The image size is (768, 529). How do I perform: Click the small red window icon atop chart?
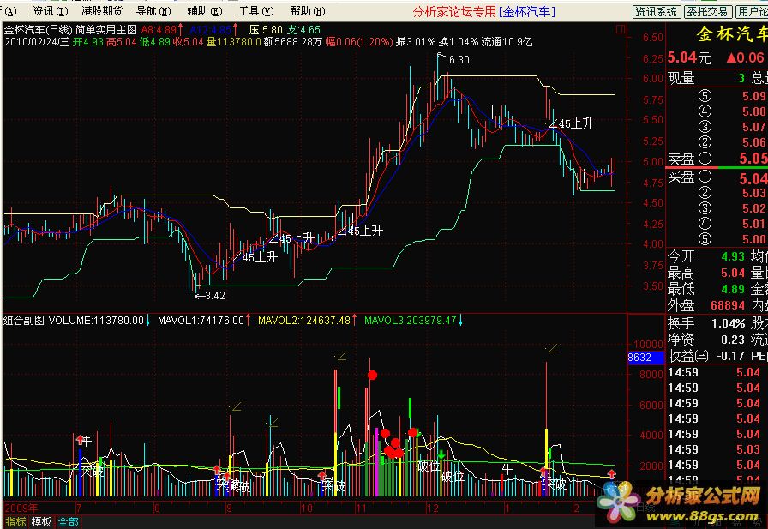click(620, 29)
